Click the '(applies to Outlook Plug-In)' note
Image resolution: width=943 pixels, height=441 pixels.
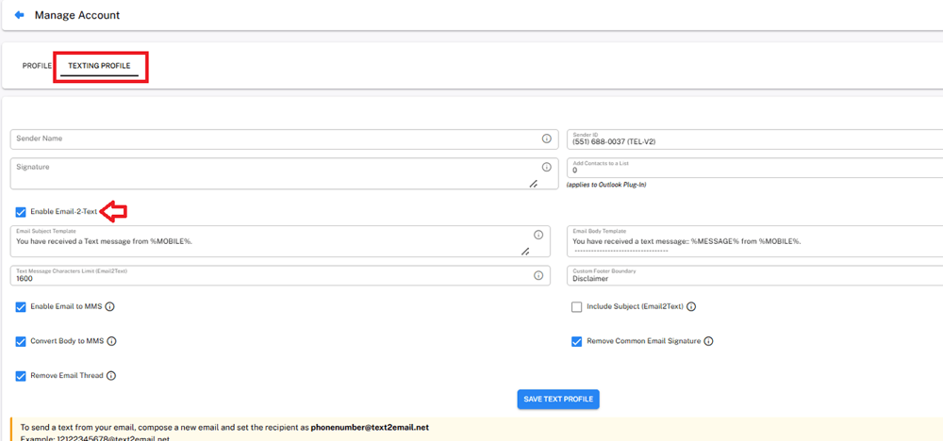click(606, 185)
